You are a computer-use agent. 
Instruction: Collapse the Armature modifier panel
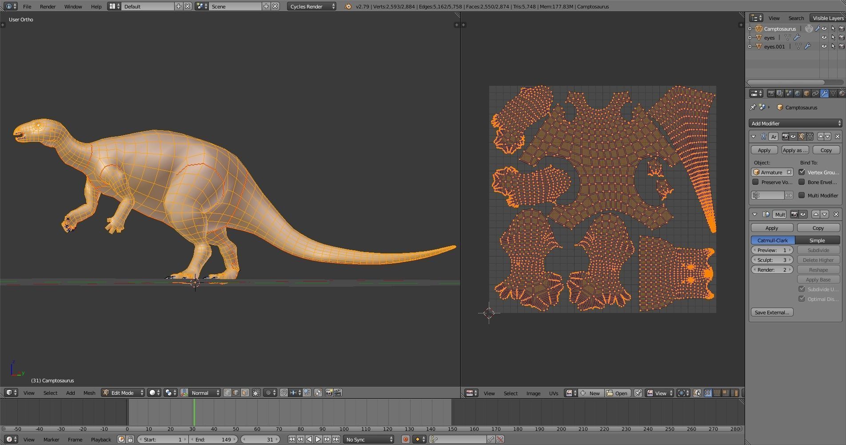(x=753, y=136)
